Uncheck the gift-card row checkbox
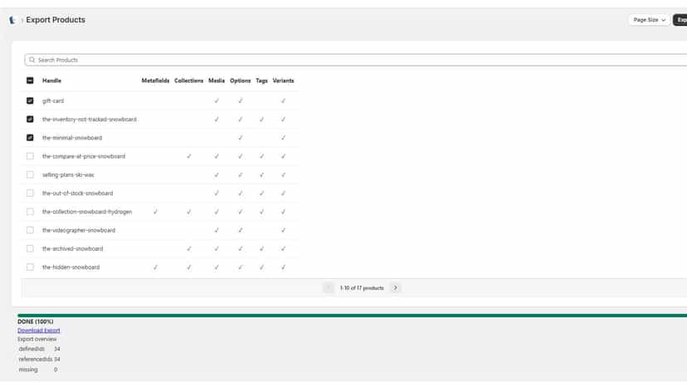 click(x=30, y=100)
